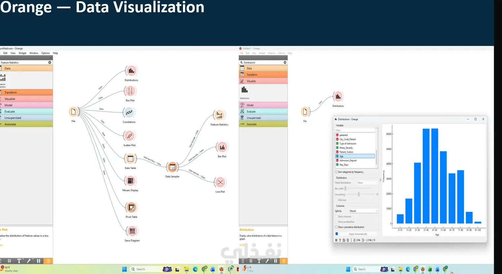
Task: Open the View menu in left Orange window
Action: tap(13, 53)
